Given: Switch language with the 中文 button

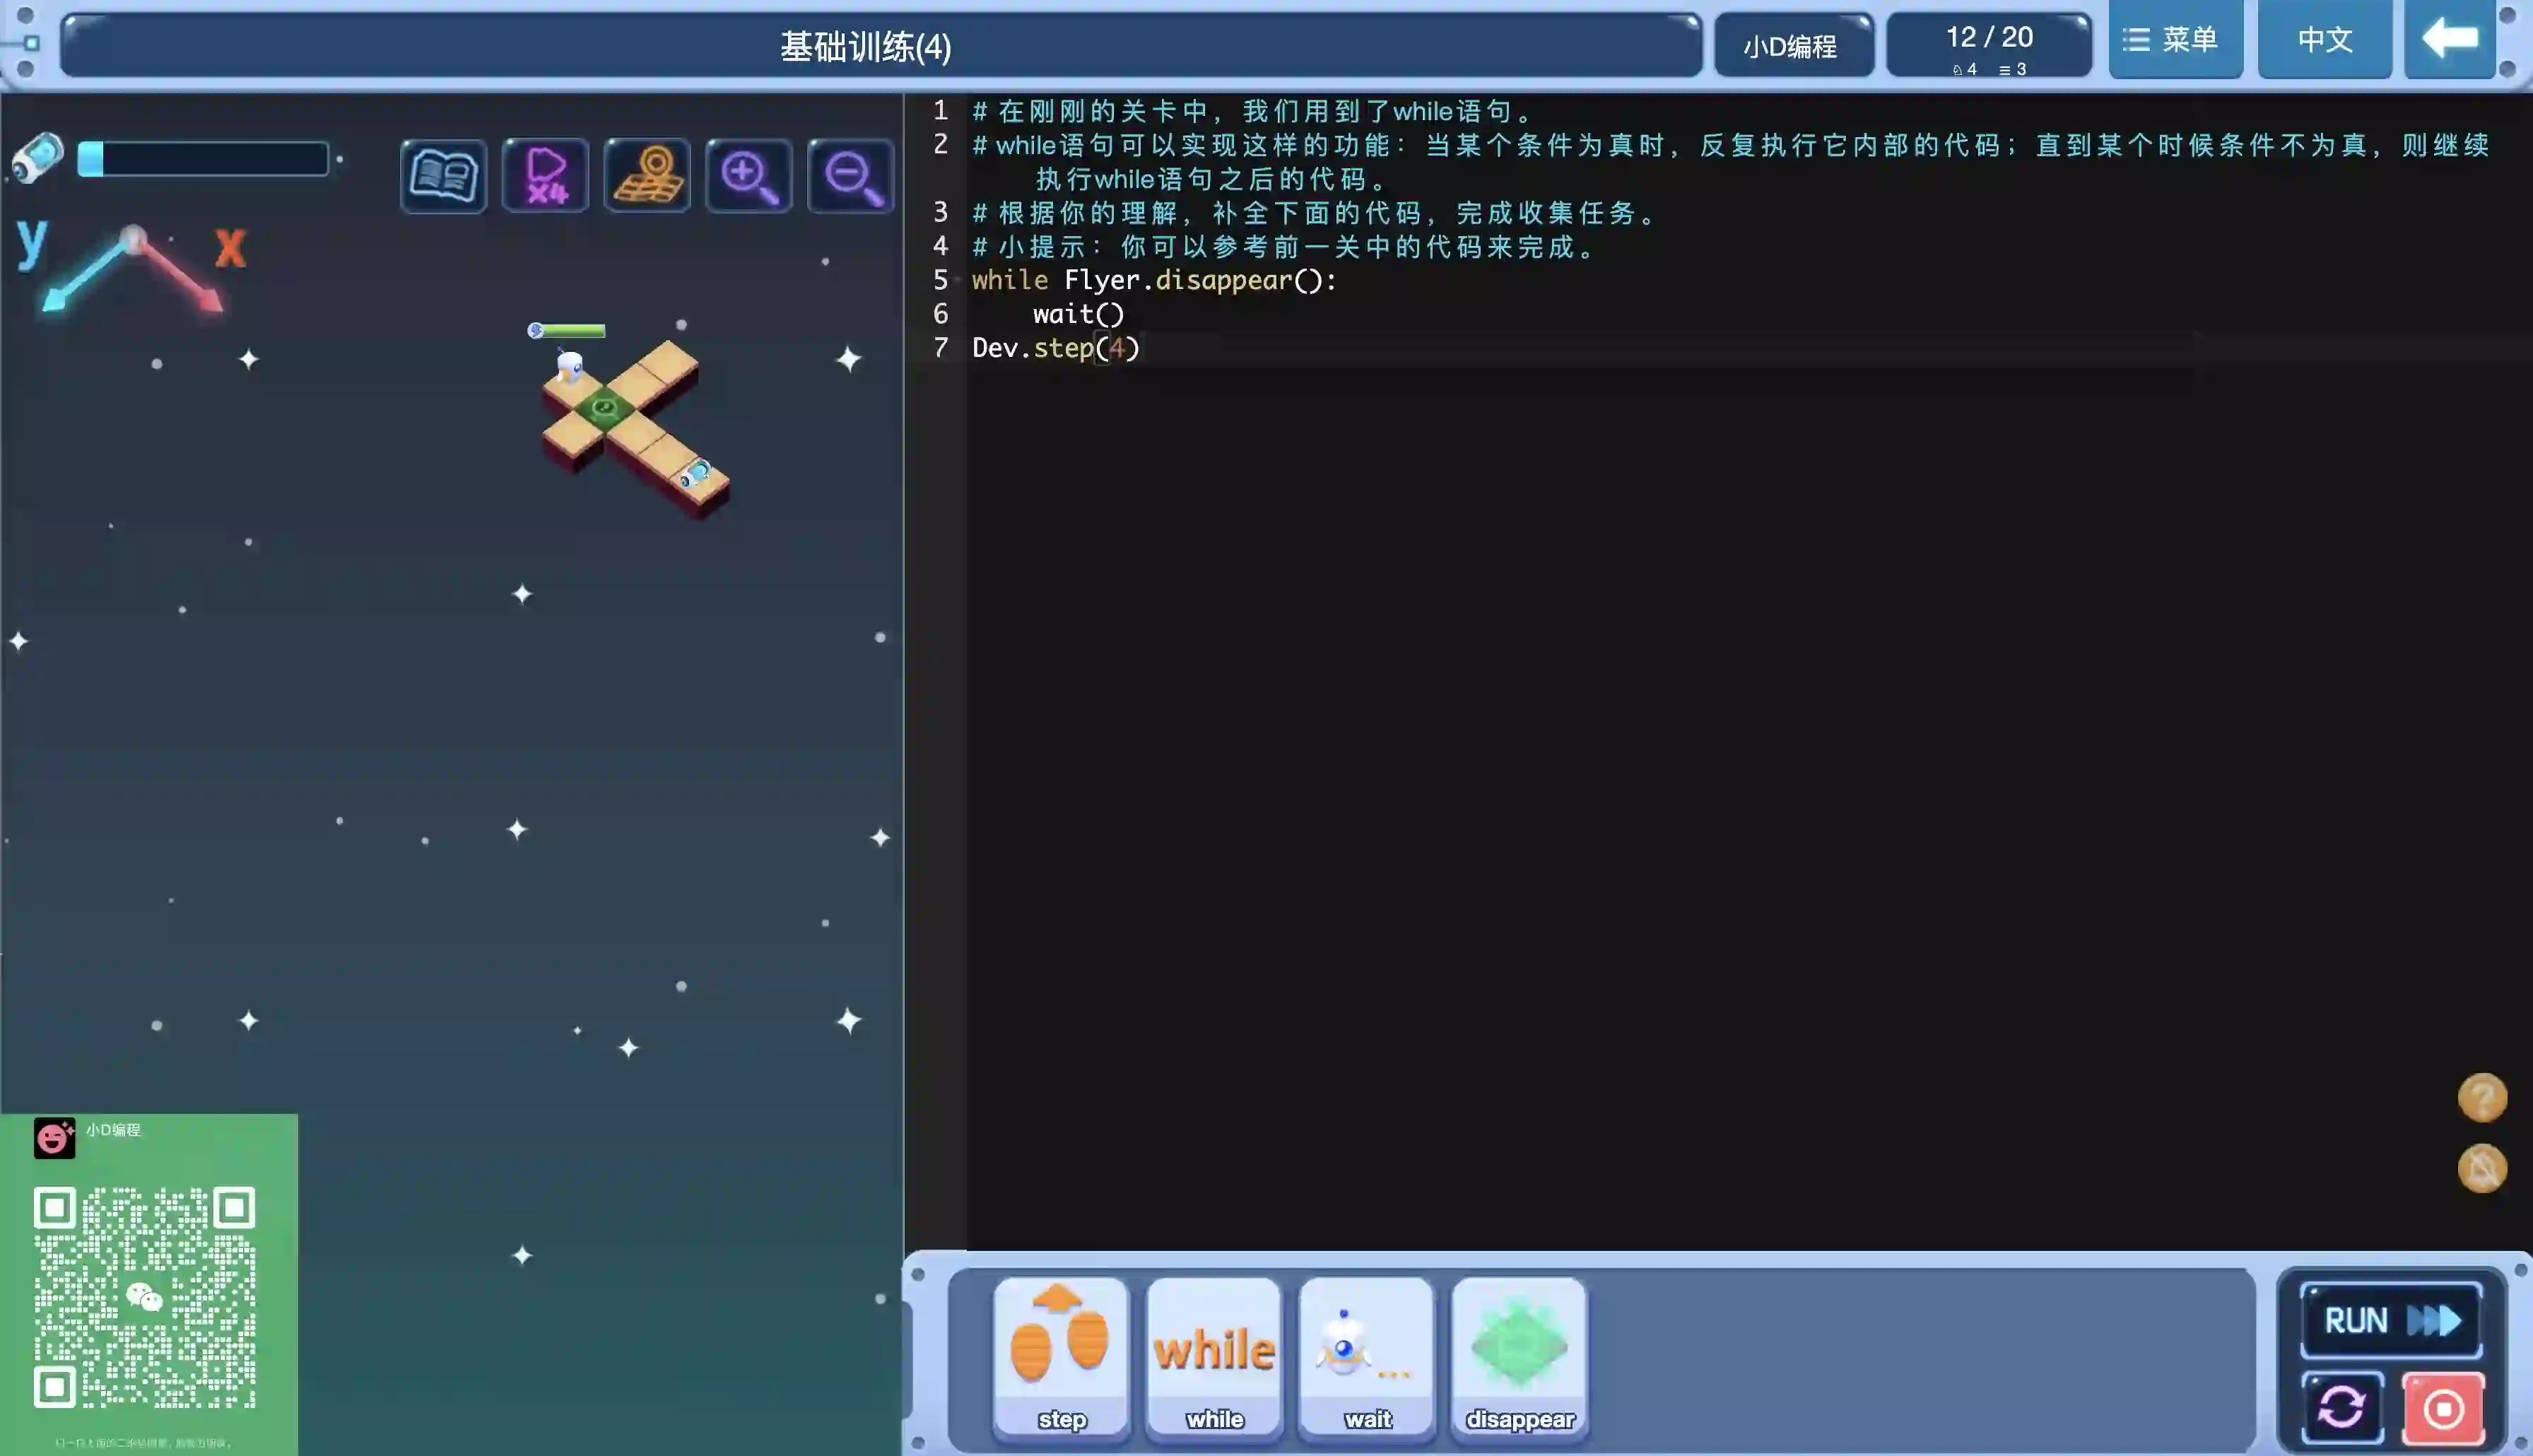Looking at the screenshot, I should [2324, 40].
